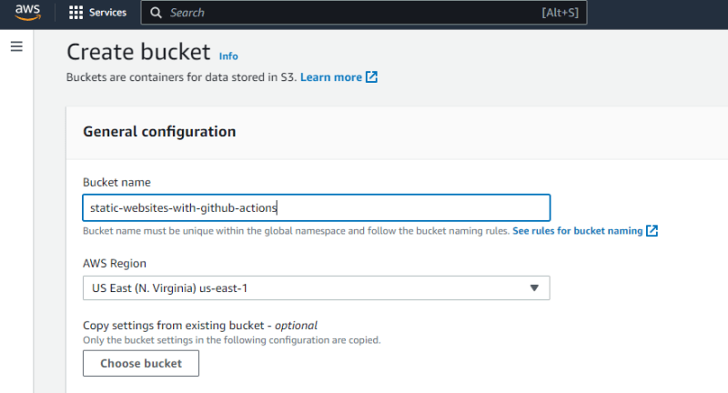Image resolution: width=728 pixels, height=393 pixels.
Task: Click external-link icon after bucket naming rules
Action: (x=652, y=230)
